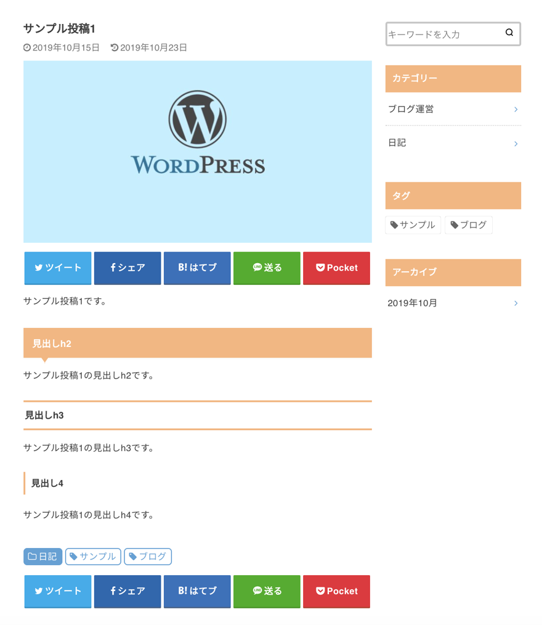
Task: Click the WordPress featured image
Action: pyautogui.click(x=197, y=152)
